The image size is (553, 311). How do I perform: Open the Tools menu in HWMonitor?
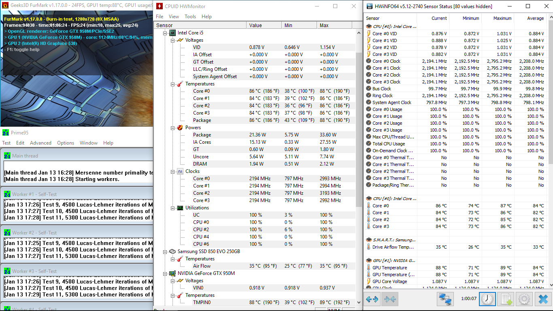click(x=190, y=17)
